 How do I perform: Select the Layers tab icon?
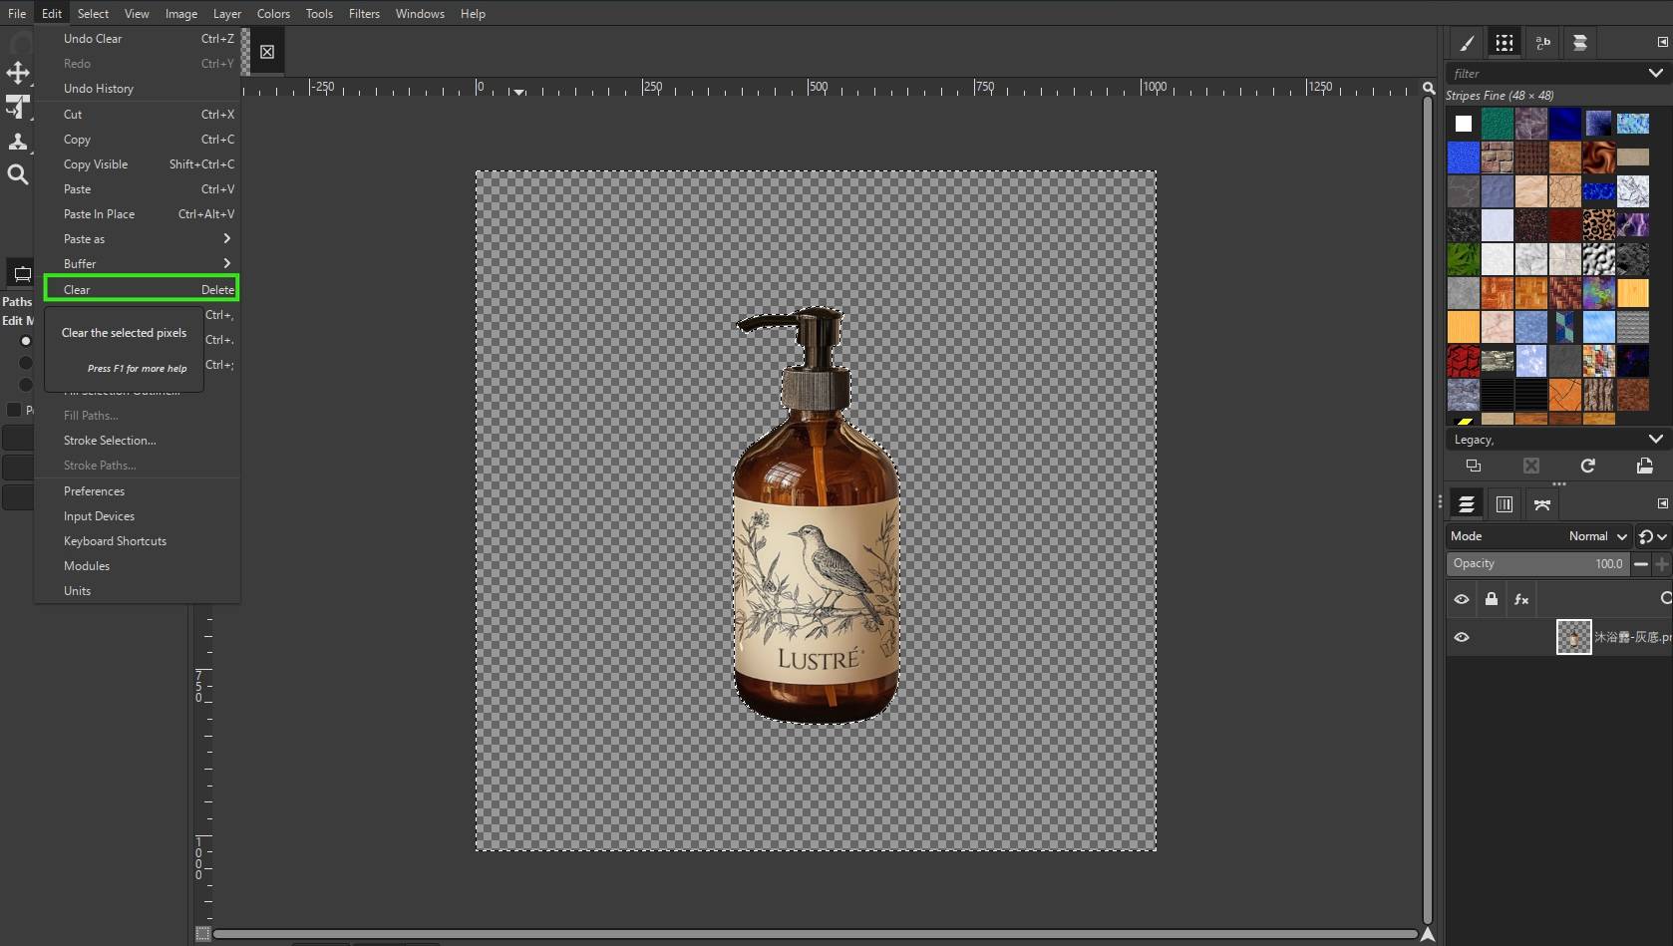click(1467, 504)
